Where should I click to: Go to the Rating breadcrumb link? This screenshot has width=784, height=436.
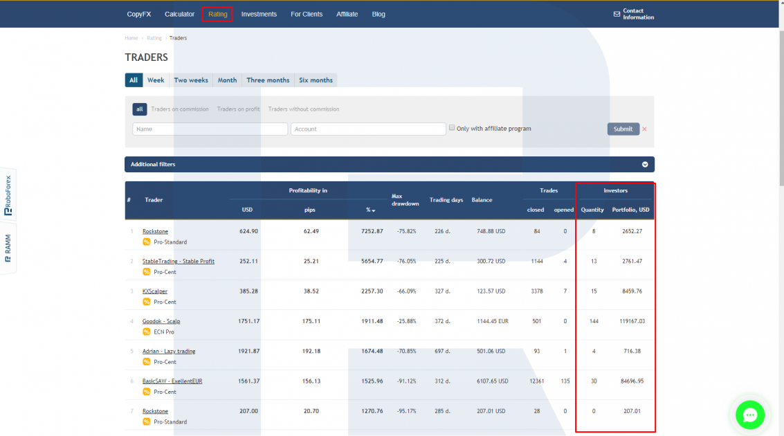coord(154,38)
